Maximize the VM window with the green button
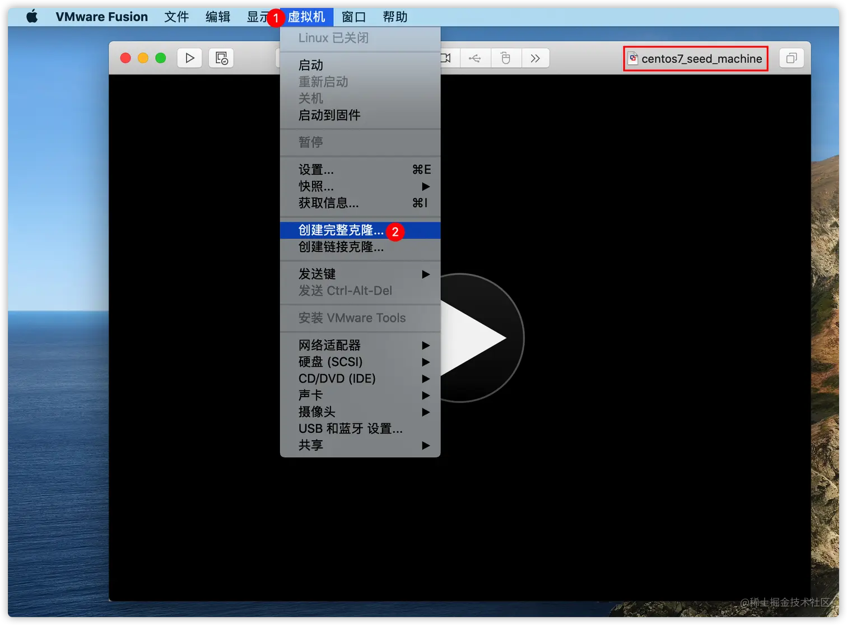The height and width of the screenshot is (625, 847). pyautogui.click(x=161, y=58)
